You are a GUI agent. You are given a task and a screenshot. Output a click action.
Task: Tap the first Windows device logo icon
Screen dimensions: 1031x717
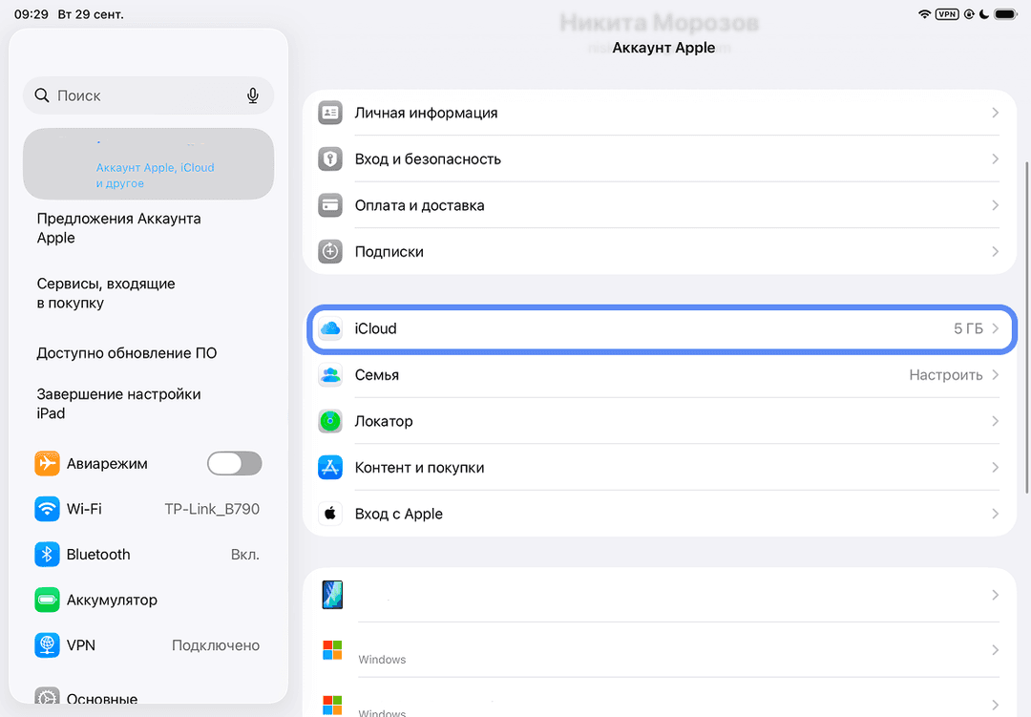[332, 650]
